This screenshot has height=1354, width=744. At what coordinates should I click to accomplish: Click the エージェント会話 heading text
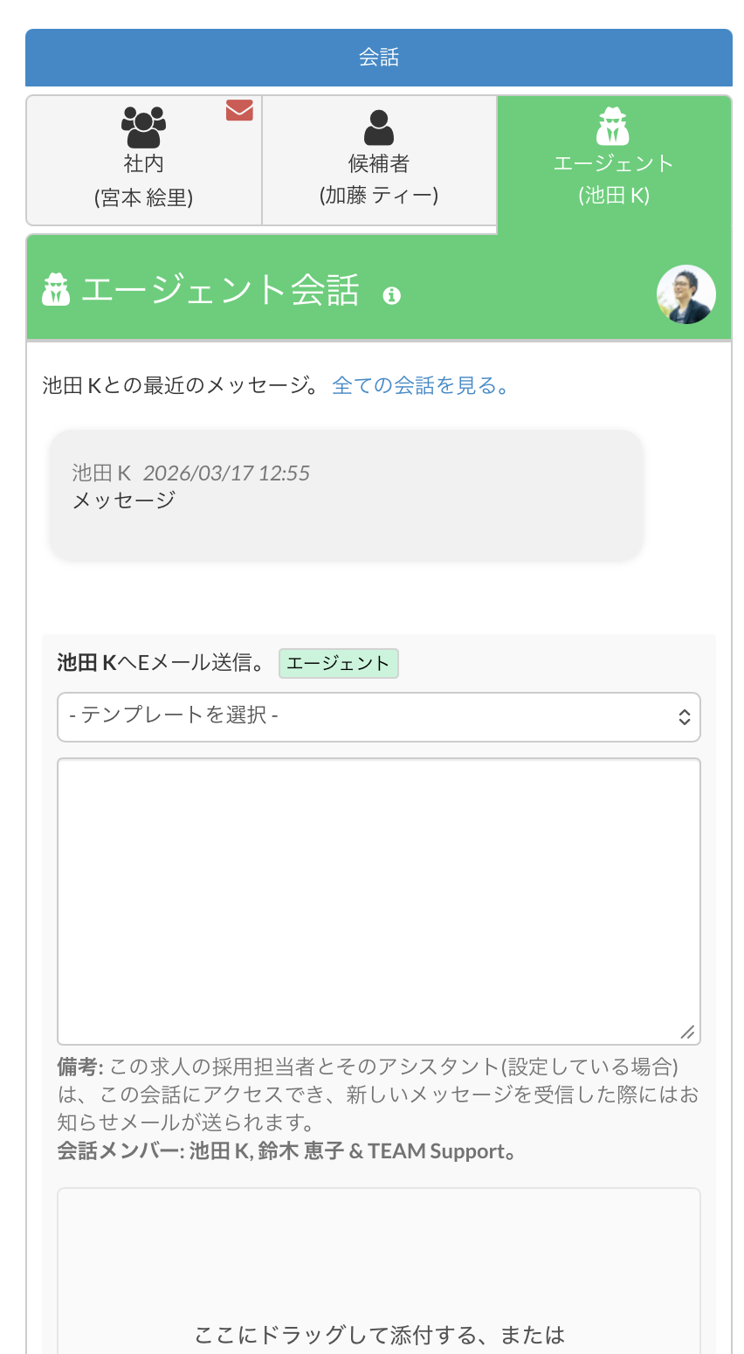220,290
